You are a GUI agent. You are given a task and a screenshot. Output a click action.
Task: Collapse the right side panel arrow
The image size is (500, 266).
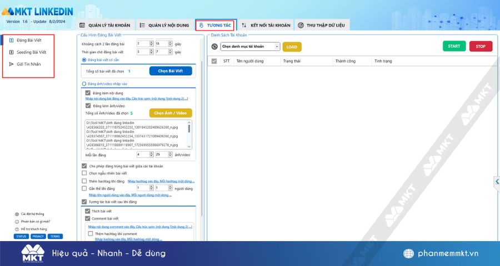[497, 182]
